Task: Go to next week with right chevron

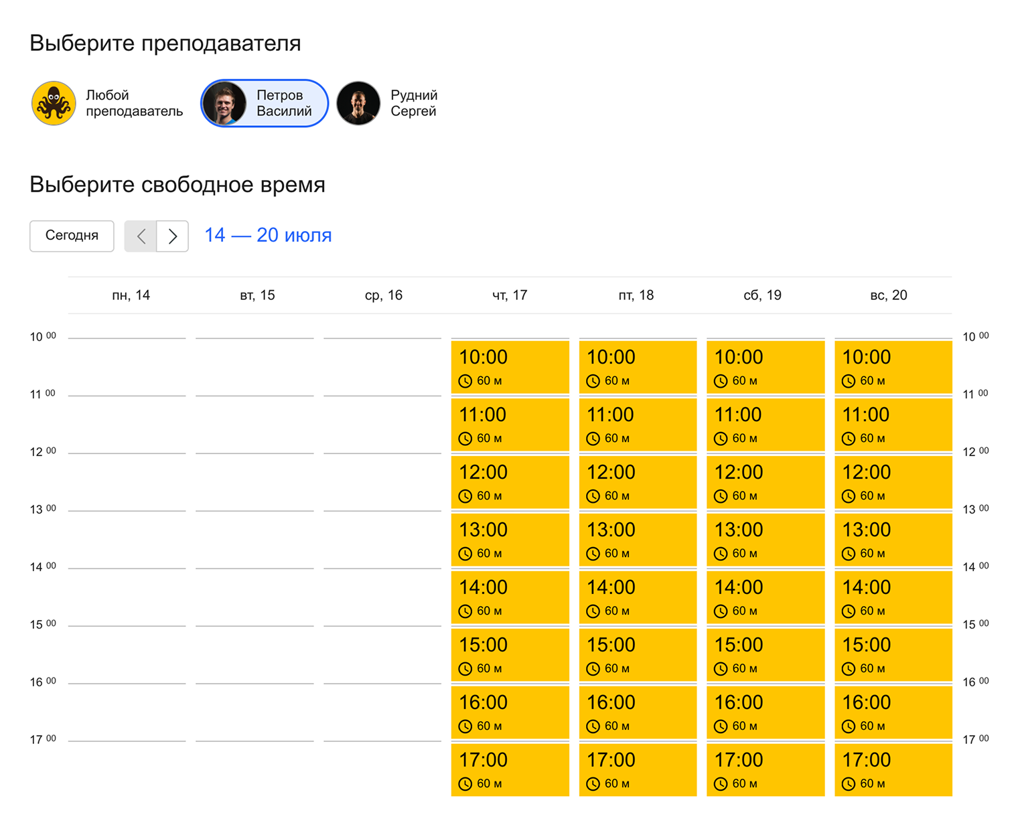Action: 173,236
